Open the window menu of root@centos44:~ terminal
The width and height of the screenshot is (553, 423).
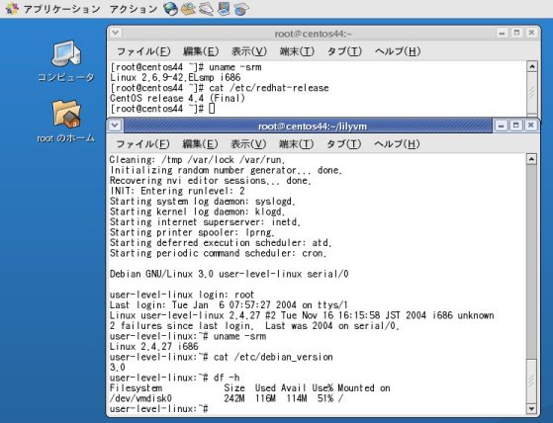click(116, 33)
